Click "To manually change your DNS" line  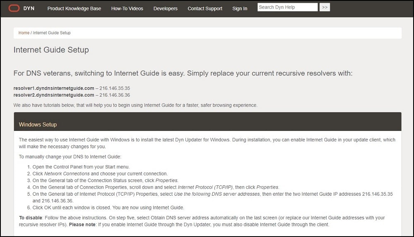click(x=70, y=156)
